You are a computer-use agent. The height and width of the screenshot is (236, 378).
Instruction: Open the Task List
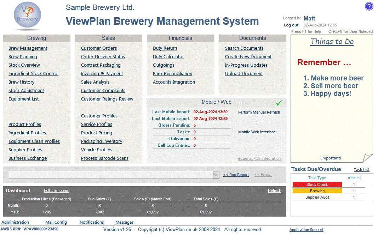(361, 170)
